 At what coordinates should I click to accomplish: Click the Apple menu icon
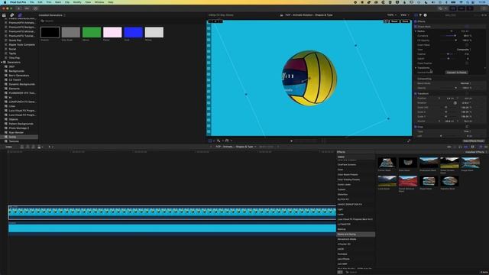5,2
